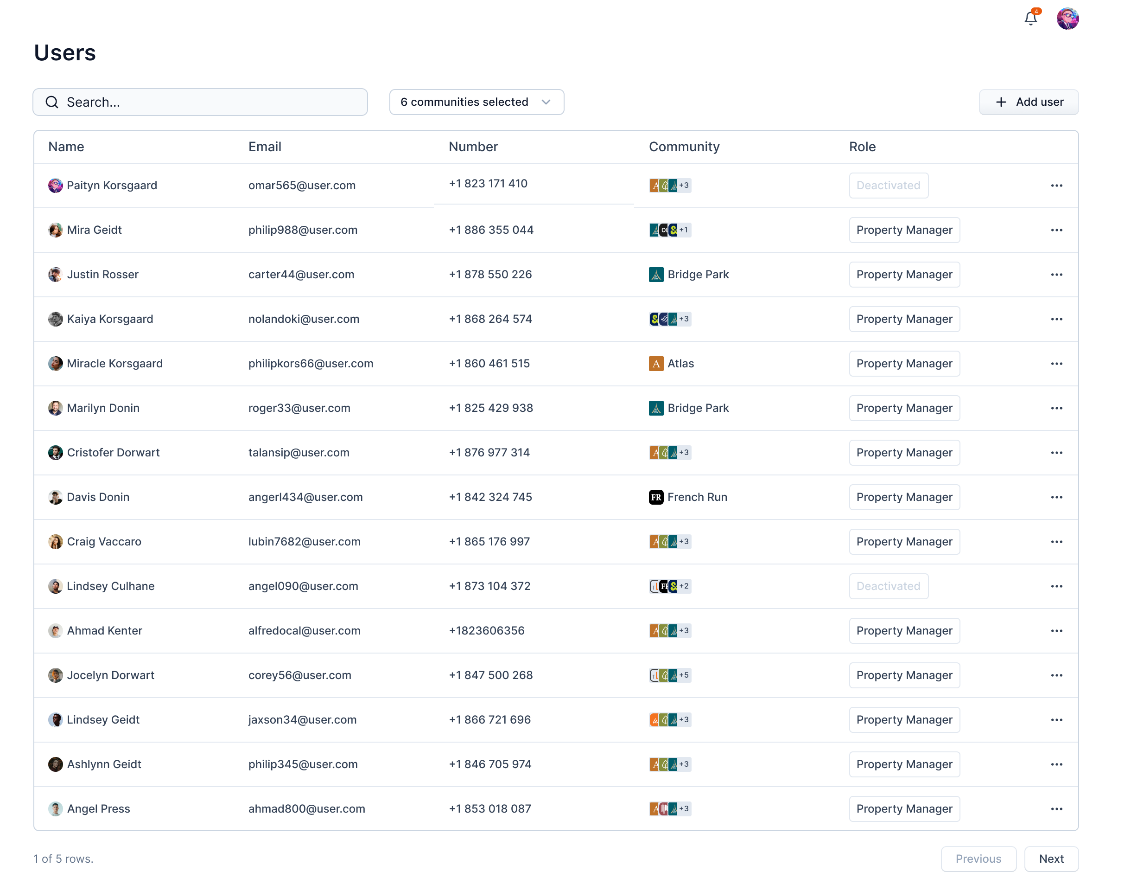Image resolution: width=1131 pixels, height=872 pixels.
Task: Open the notifications bell icon
Action: (x=1030, y=19)
